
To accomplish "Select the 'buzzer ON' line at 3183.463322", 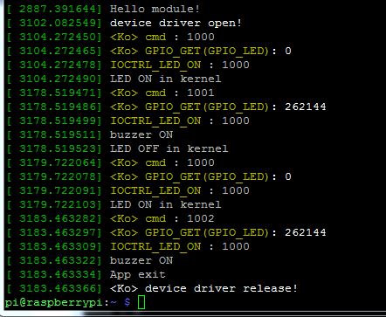I will pos(141,260).
